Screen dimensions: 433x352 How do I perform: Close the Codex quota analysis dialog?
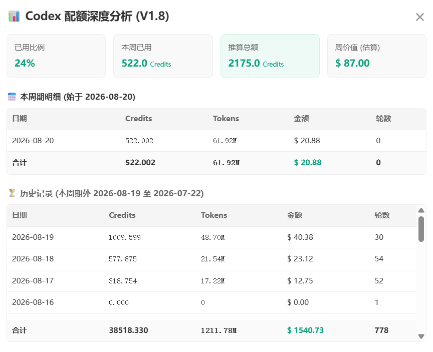(x=420, y=17)
